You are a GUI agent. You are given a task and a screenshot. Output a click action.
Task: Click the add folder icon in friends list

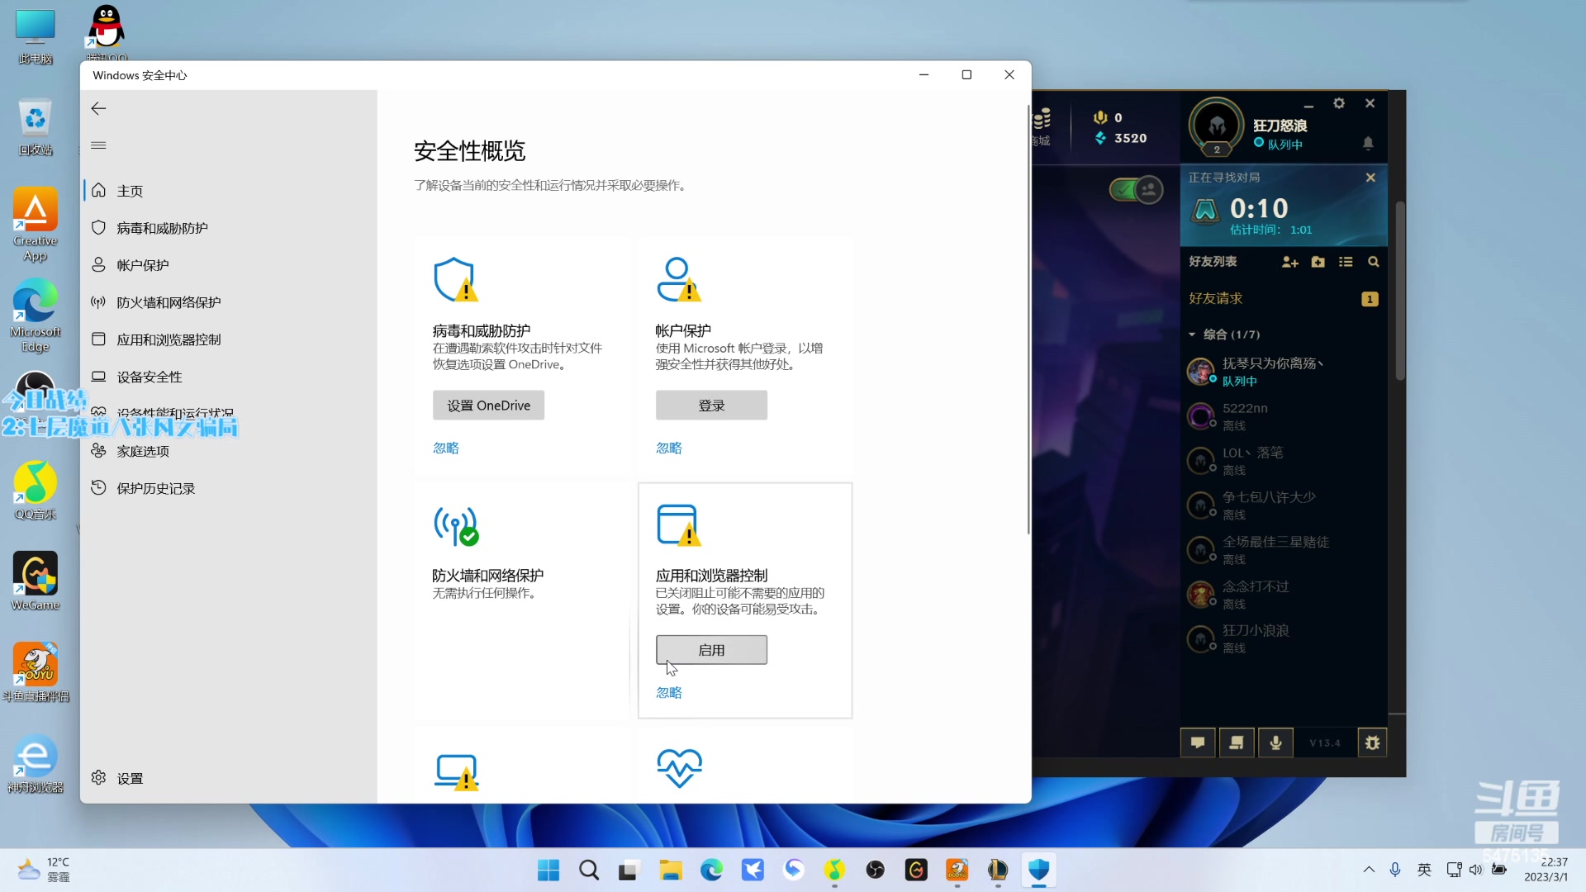click(1318, 262)
